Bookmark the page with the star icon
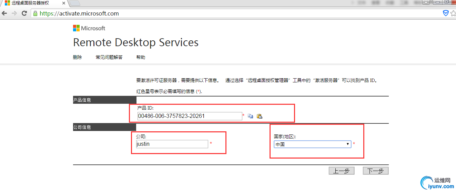The height and width of the screenshot is (192, 456). [x=453, y=13]
